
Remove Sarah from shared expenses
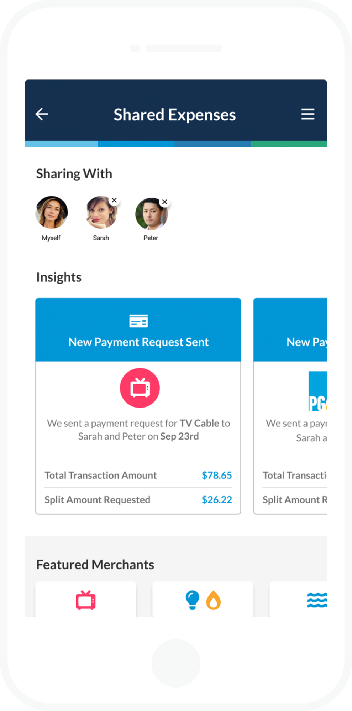coord(114,200)
